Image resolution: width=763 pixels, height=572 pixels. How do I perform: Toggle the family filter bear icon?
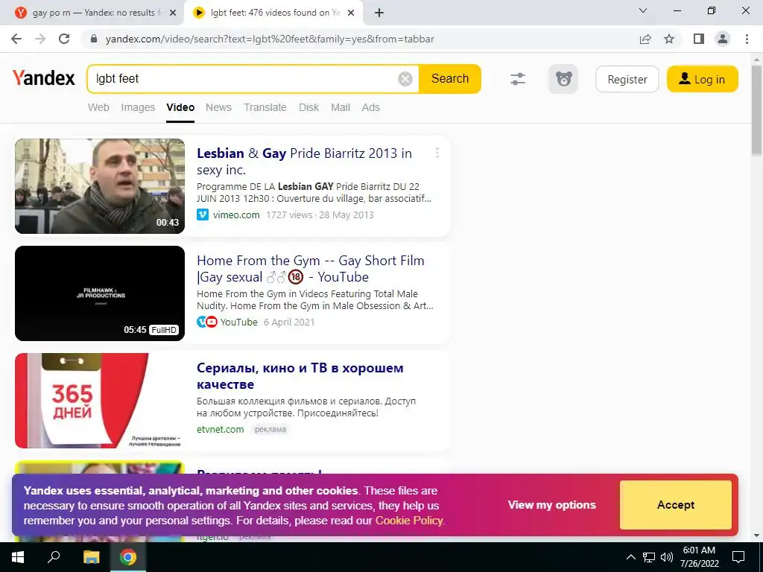point(563,79)
